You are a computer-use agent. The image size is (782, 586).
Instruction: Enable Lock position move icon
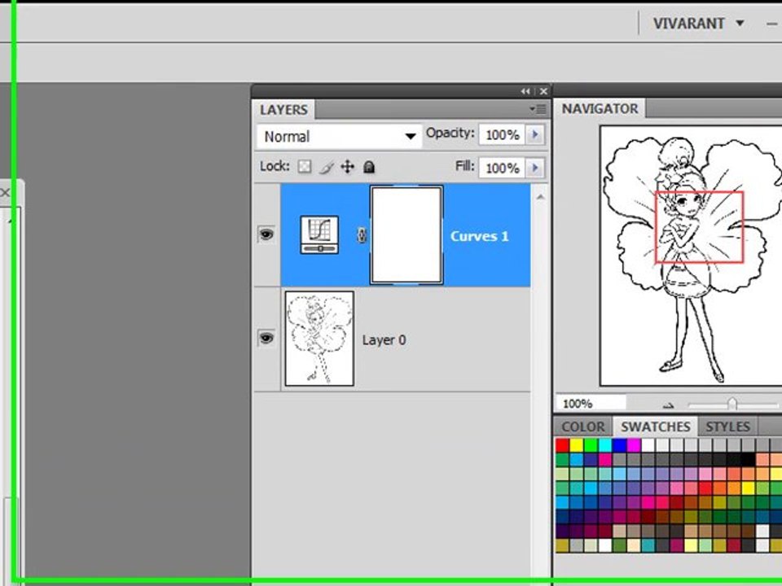pyautogui.click(x=348, y=166)
